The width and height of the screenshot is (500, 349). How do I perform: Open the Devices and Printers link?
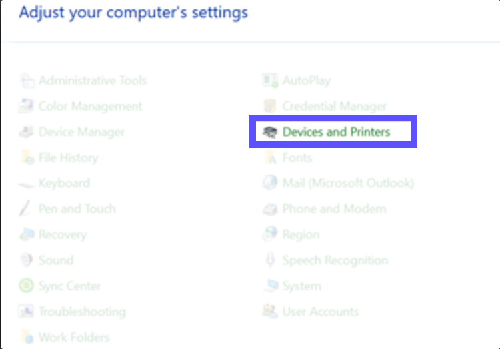336,132
